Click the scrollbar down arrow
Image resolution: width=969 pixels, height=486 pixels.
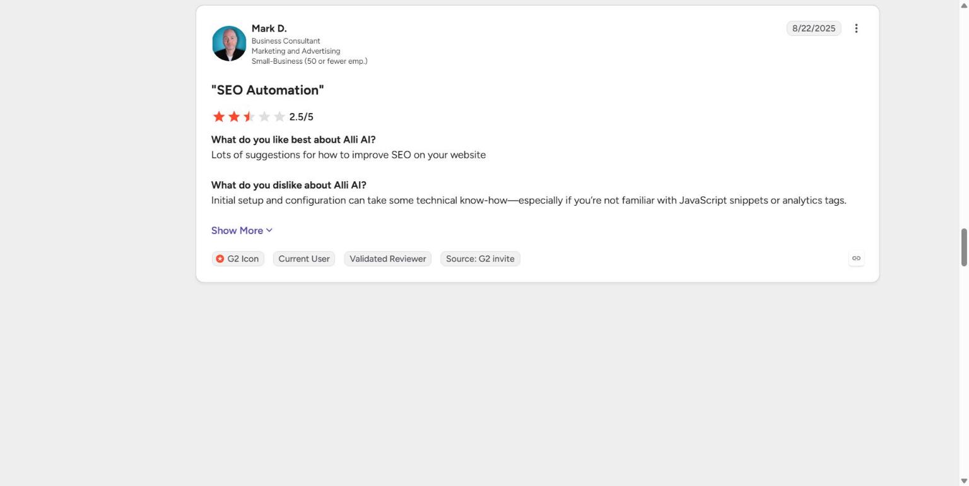(x=964, y=481)
